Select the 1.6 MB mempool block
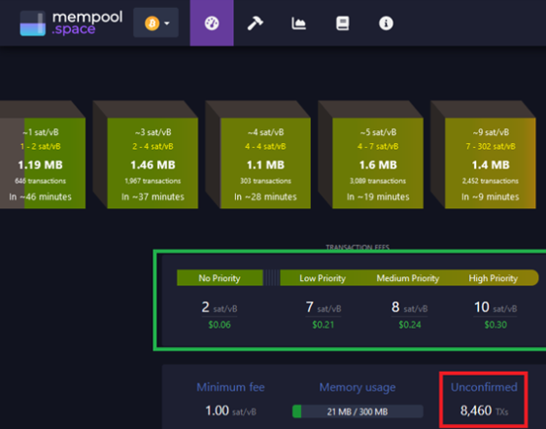This screenshot has height=429, width=546. pyautogui.click(x=378, y=163)
